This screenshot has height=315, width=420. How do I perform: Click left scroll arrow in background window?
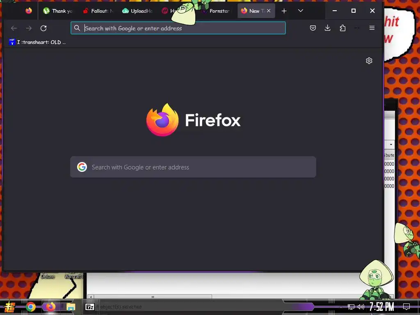91,297
